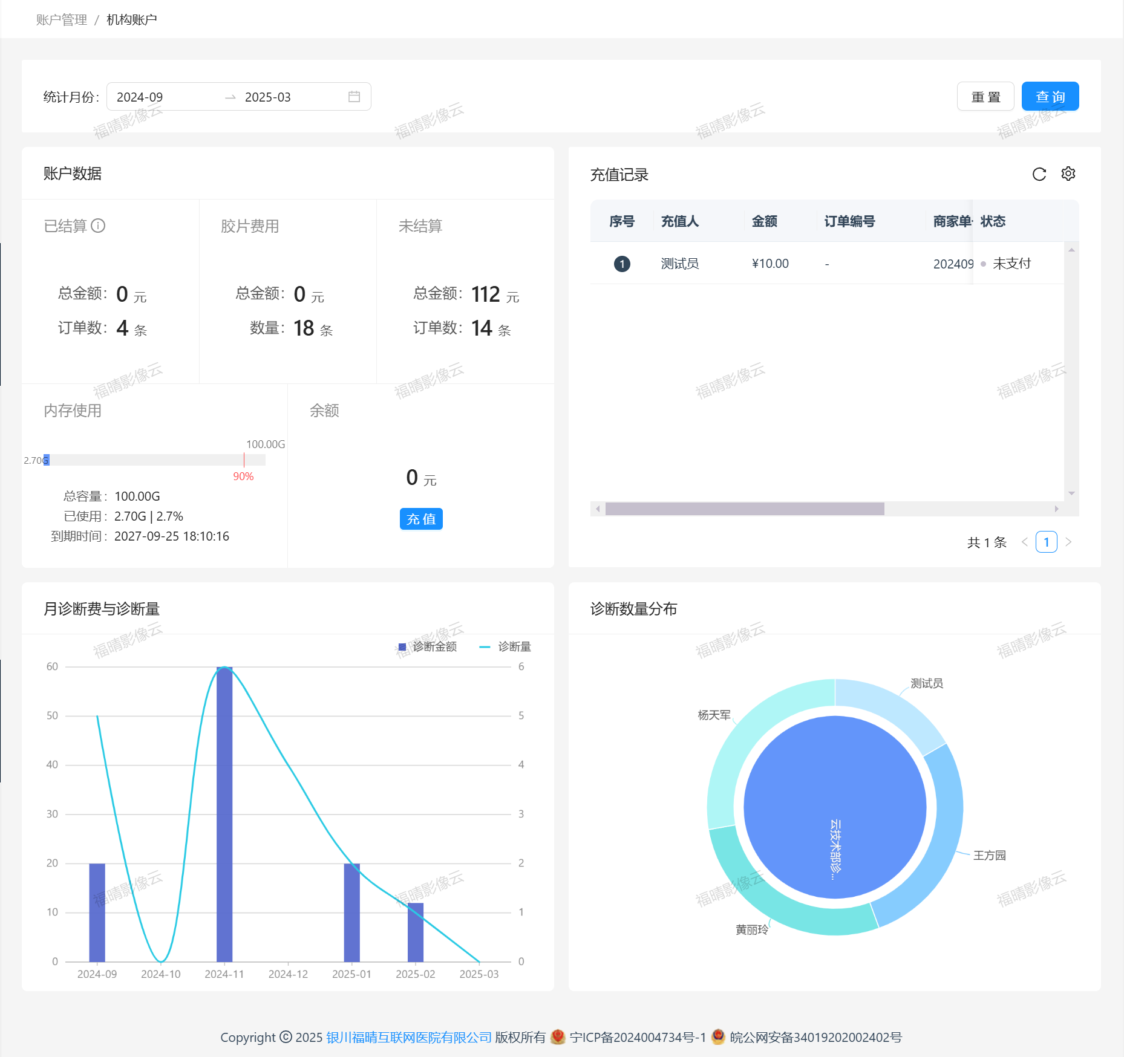Toggle 诊断量 legend series
1124x1057 pixels.
505,647
